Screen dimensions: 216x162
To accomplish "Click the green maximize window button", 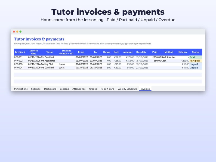I will (x=20, y=32).
